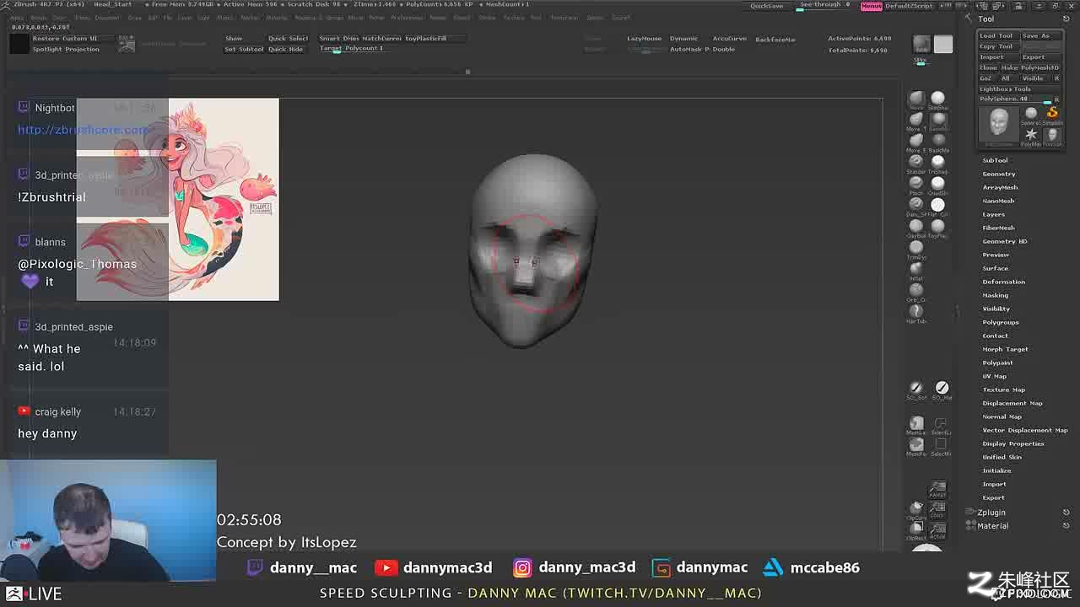Toggle BackfaceMask
Image resolution: width=1080 pixels, height=607 pixels.
775,40
